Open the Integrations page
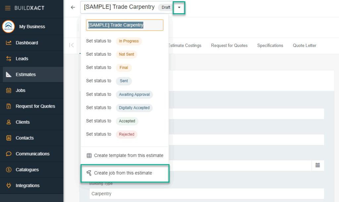The width and height of the screenshot is (339, 202). pos(28,185)
